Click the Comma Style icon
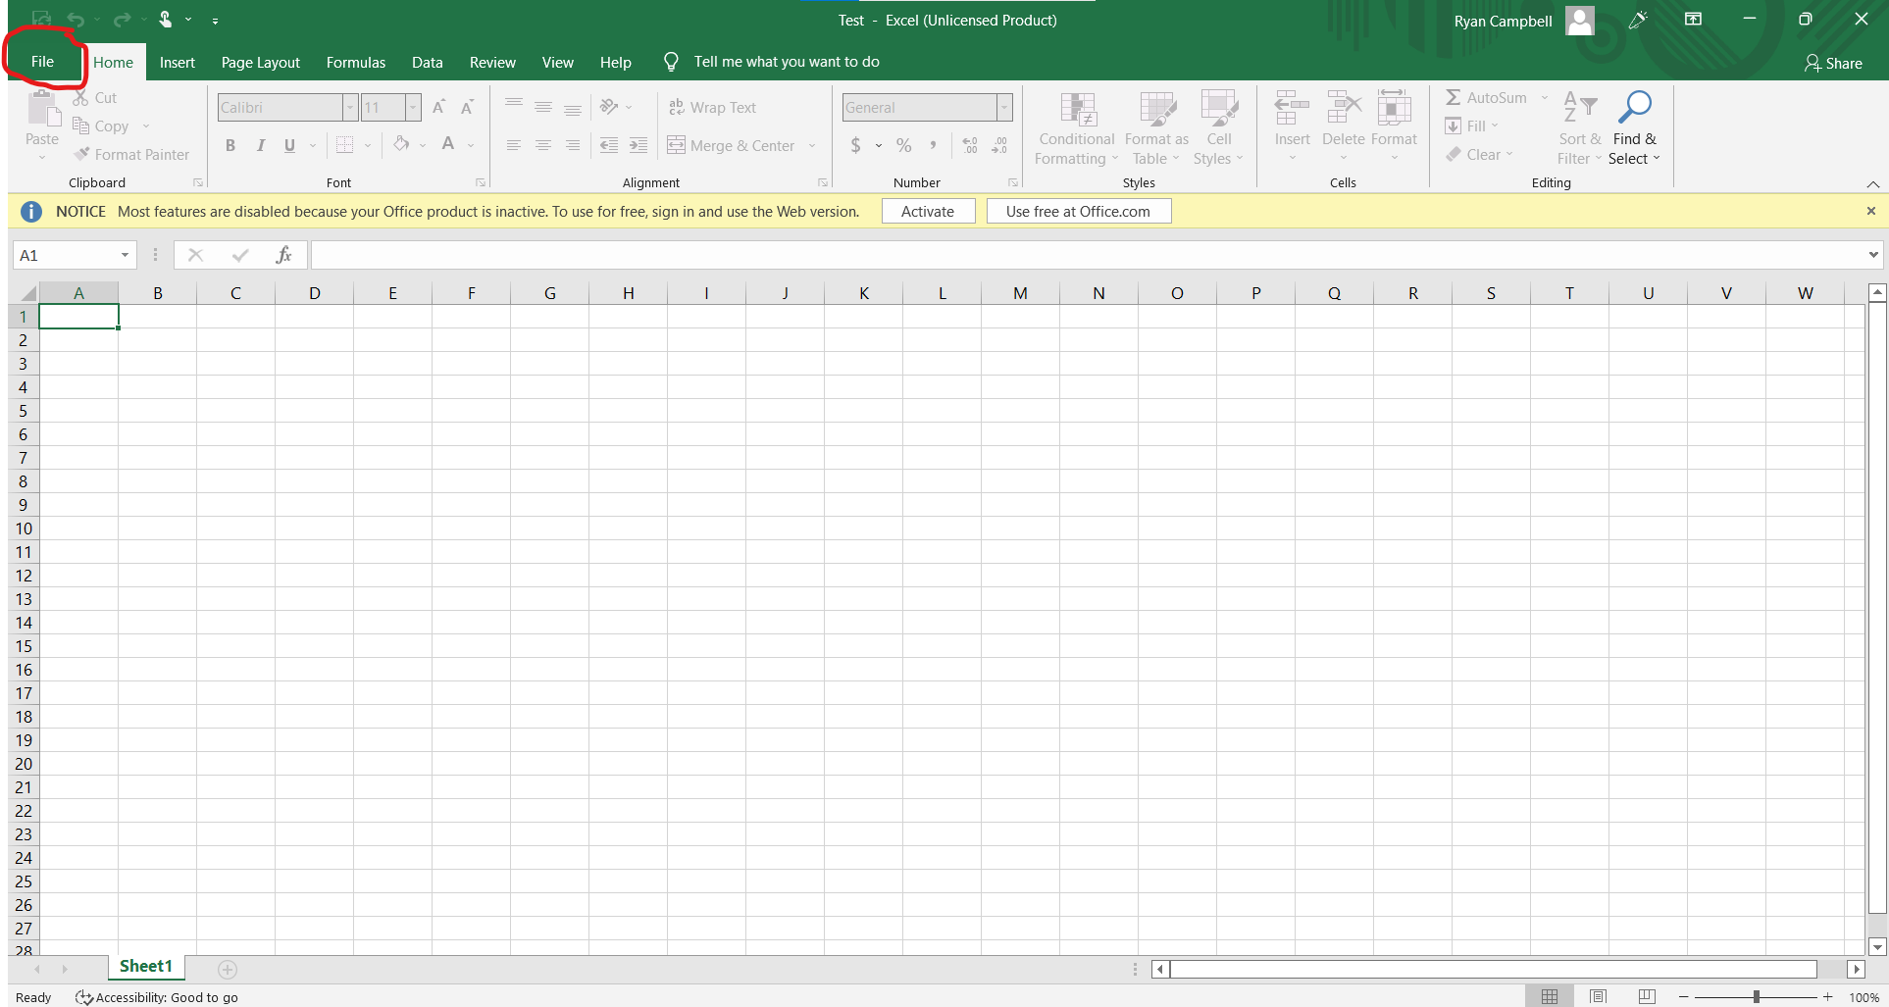1889x1007 pixels. pyautogui.click(x=933, y=145)
